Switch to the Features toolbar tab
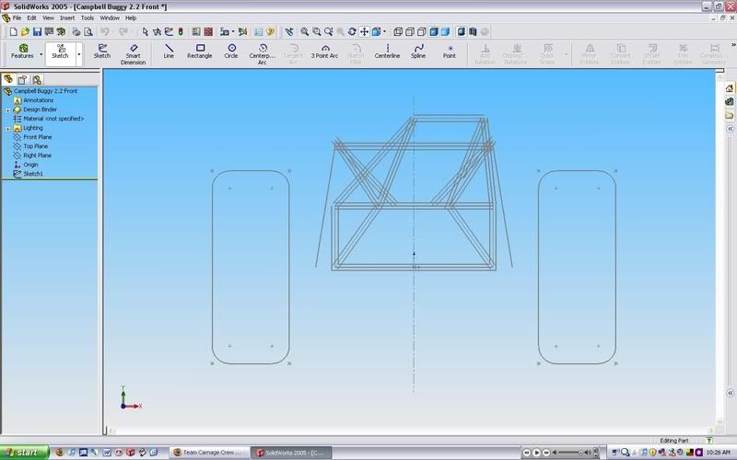 pyautogui.click(x=22, y=52)
